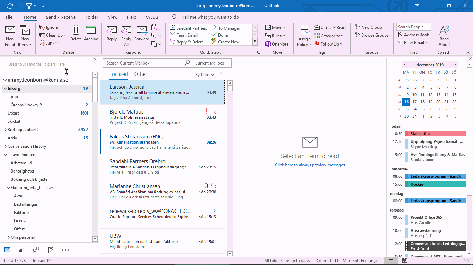473x265 pixels.
Task: Open the By Date sort dropdown
Action: pyautogui.click(x=205, y=74)
